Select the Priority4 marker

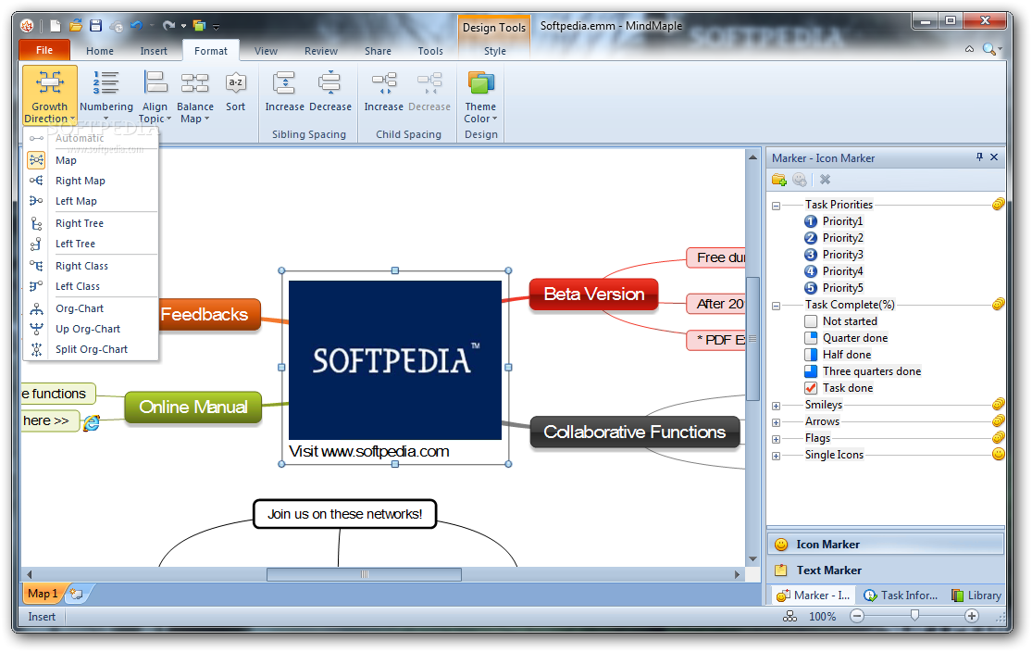click(834, 270)
